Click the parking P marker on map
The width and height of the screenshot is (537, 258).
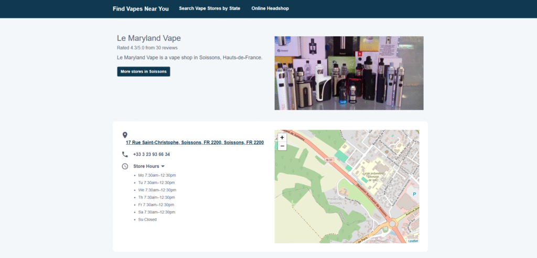tap(414, 194)
